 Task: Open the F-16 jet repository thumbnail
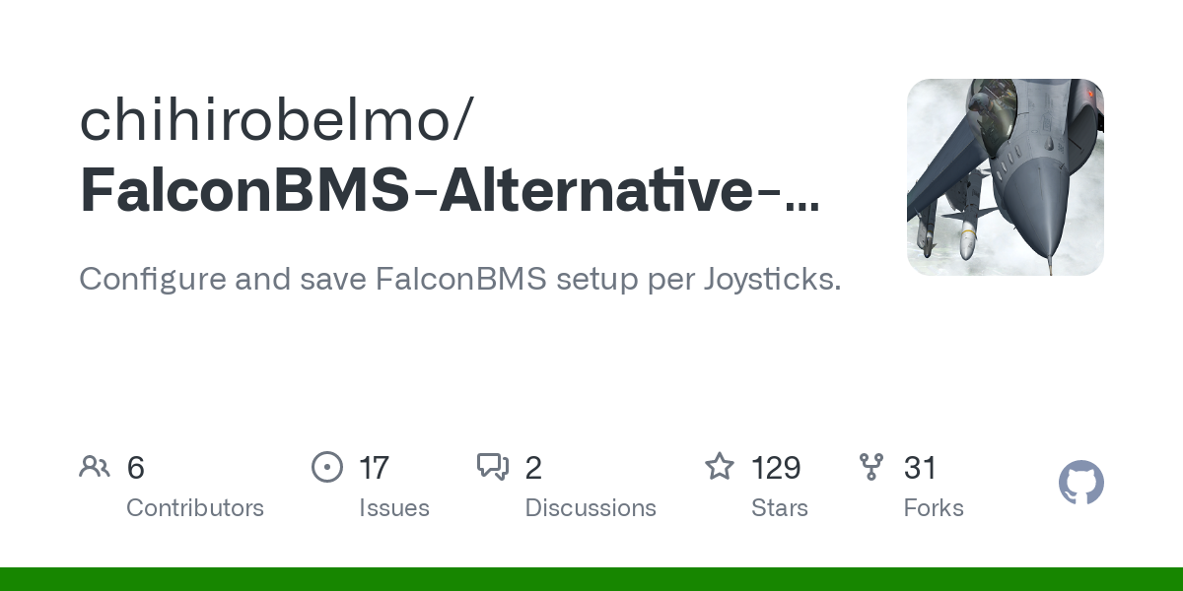(1005, 177)
